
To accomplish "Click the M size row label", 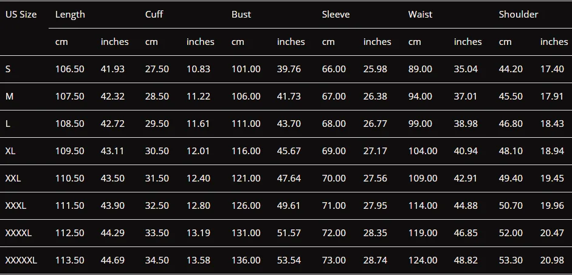I will pyautogui.click(x=9, y=96).
